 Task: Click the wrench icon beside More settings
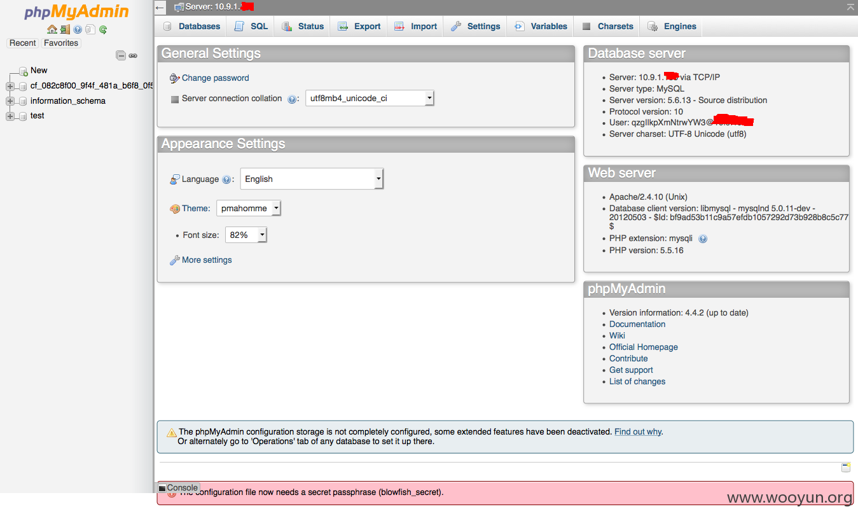[x=175, y=260]
